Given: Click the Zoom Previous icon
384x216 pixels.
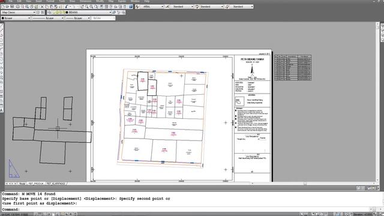Looking at the screenshot, I should point(96,7).
